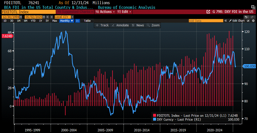This screenshot has width=257, height=133.
Task: Open the Edit menu
Action: pyautogui.click(x=124, y=12)
